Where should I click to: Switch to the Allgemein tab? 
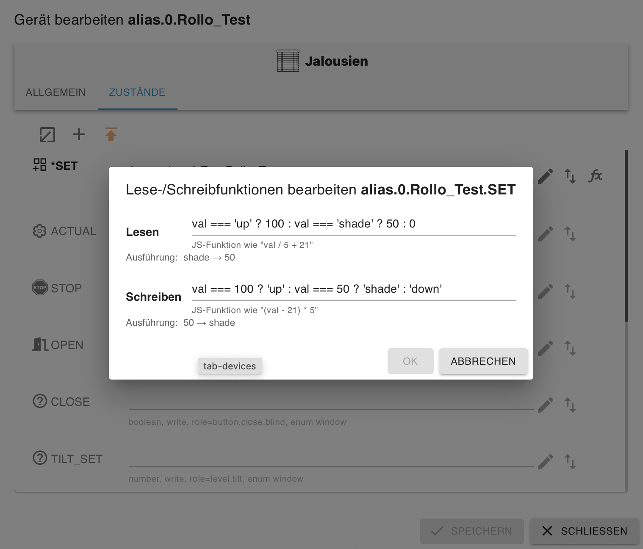point(55,92)
